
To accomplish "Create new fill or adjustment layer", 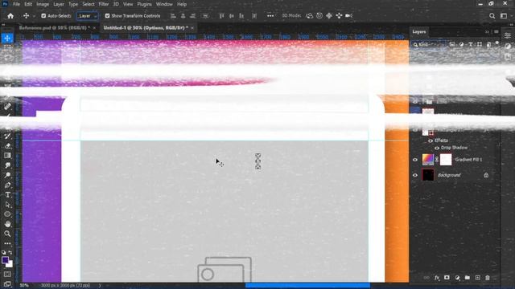I will tap(457, 278).
